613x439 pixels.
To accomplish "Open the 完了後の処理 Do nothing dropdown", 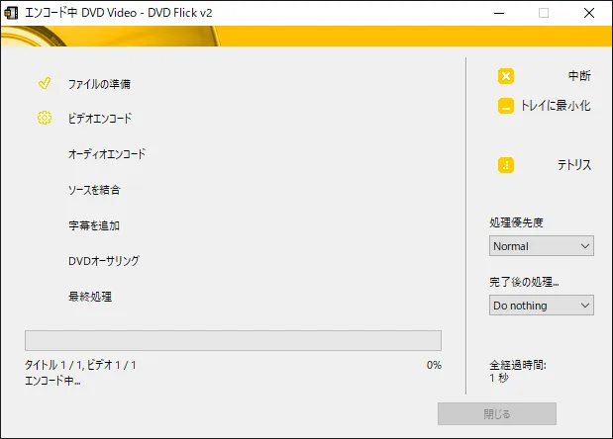I will click(x=541, y=306).
